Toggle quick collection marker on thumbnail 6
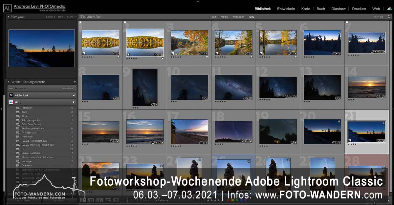394x205 pixels. click(339, 32)
